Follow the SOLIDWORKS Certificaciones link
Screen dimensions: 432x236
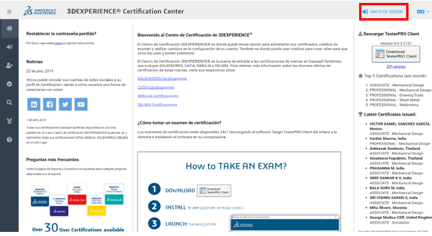tap(162, 79)
